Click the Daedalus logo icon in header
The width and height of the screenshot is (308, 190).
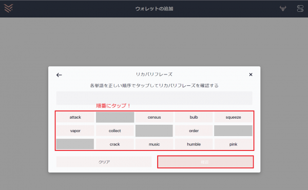(x=8, y=8)
